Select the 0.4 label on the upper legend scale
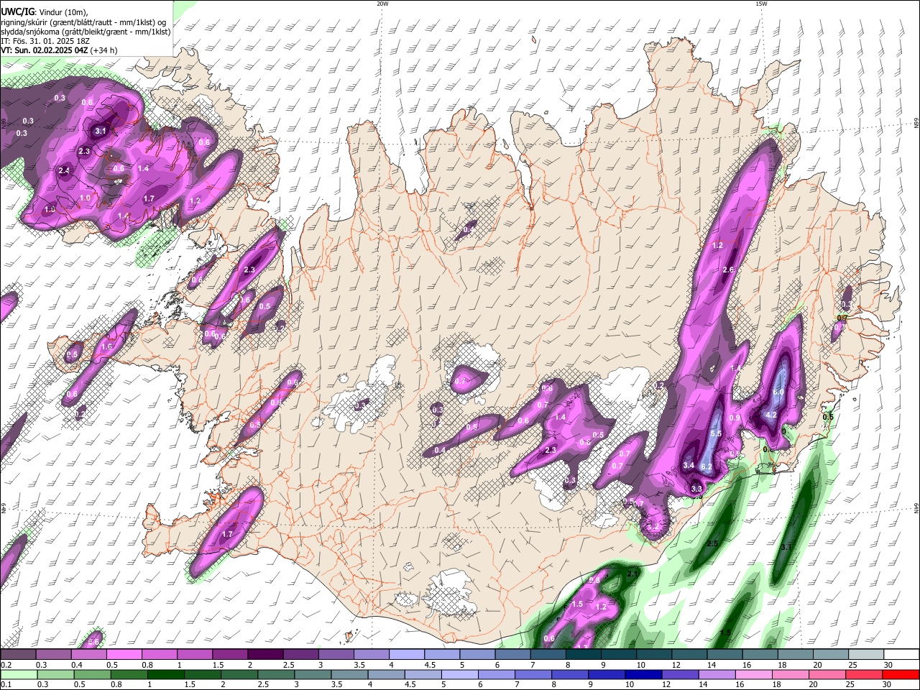 point(76,665)
